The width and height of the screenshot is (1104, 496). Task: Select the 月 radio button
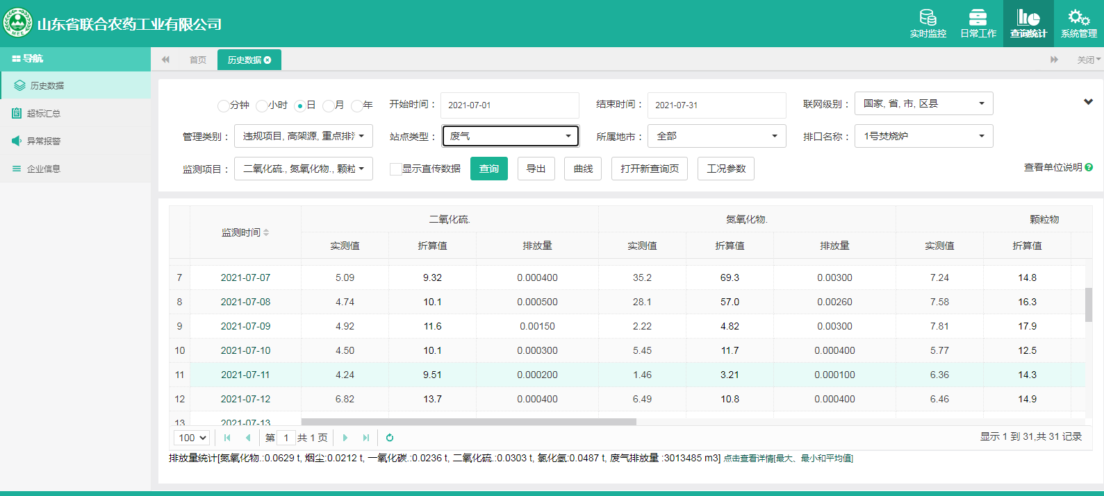pos(328,105)
